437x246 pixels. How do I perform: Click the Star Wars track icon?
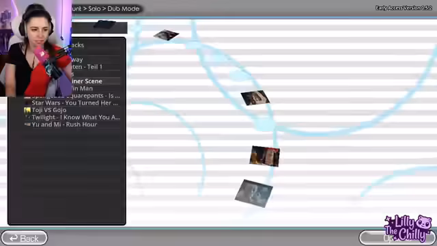coord(27,103)
